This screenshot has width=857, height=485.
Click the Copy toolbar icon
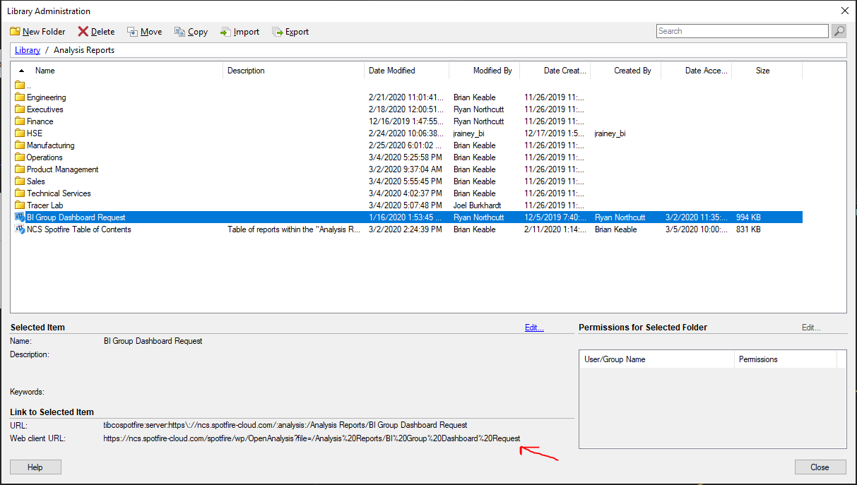tap(179, 32)
